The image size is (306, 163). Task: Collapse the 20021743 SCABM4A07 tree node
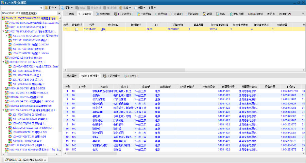pyautogui.click(x=3, y=31)
